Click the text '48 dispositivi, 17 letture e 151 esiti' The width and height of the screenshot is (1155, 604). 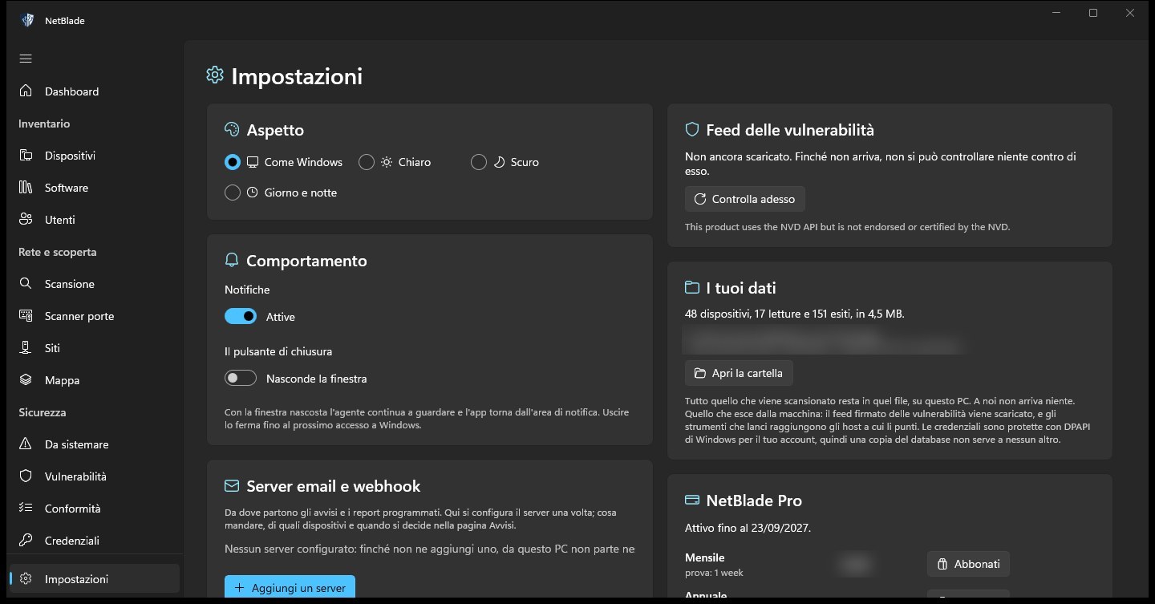click(x=768, y=314)
